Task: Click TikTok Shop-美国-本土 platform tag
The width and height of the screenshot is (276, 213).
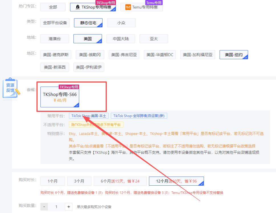Action: [x=89, y=116]
